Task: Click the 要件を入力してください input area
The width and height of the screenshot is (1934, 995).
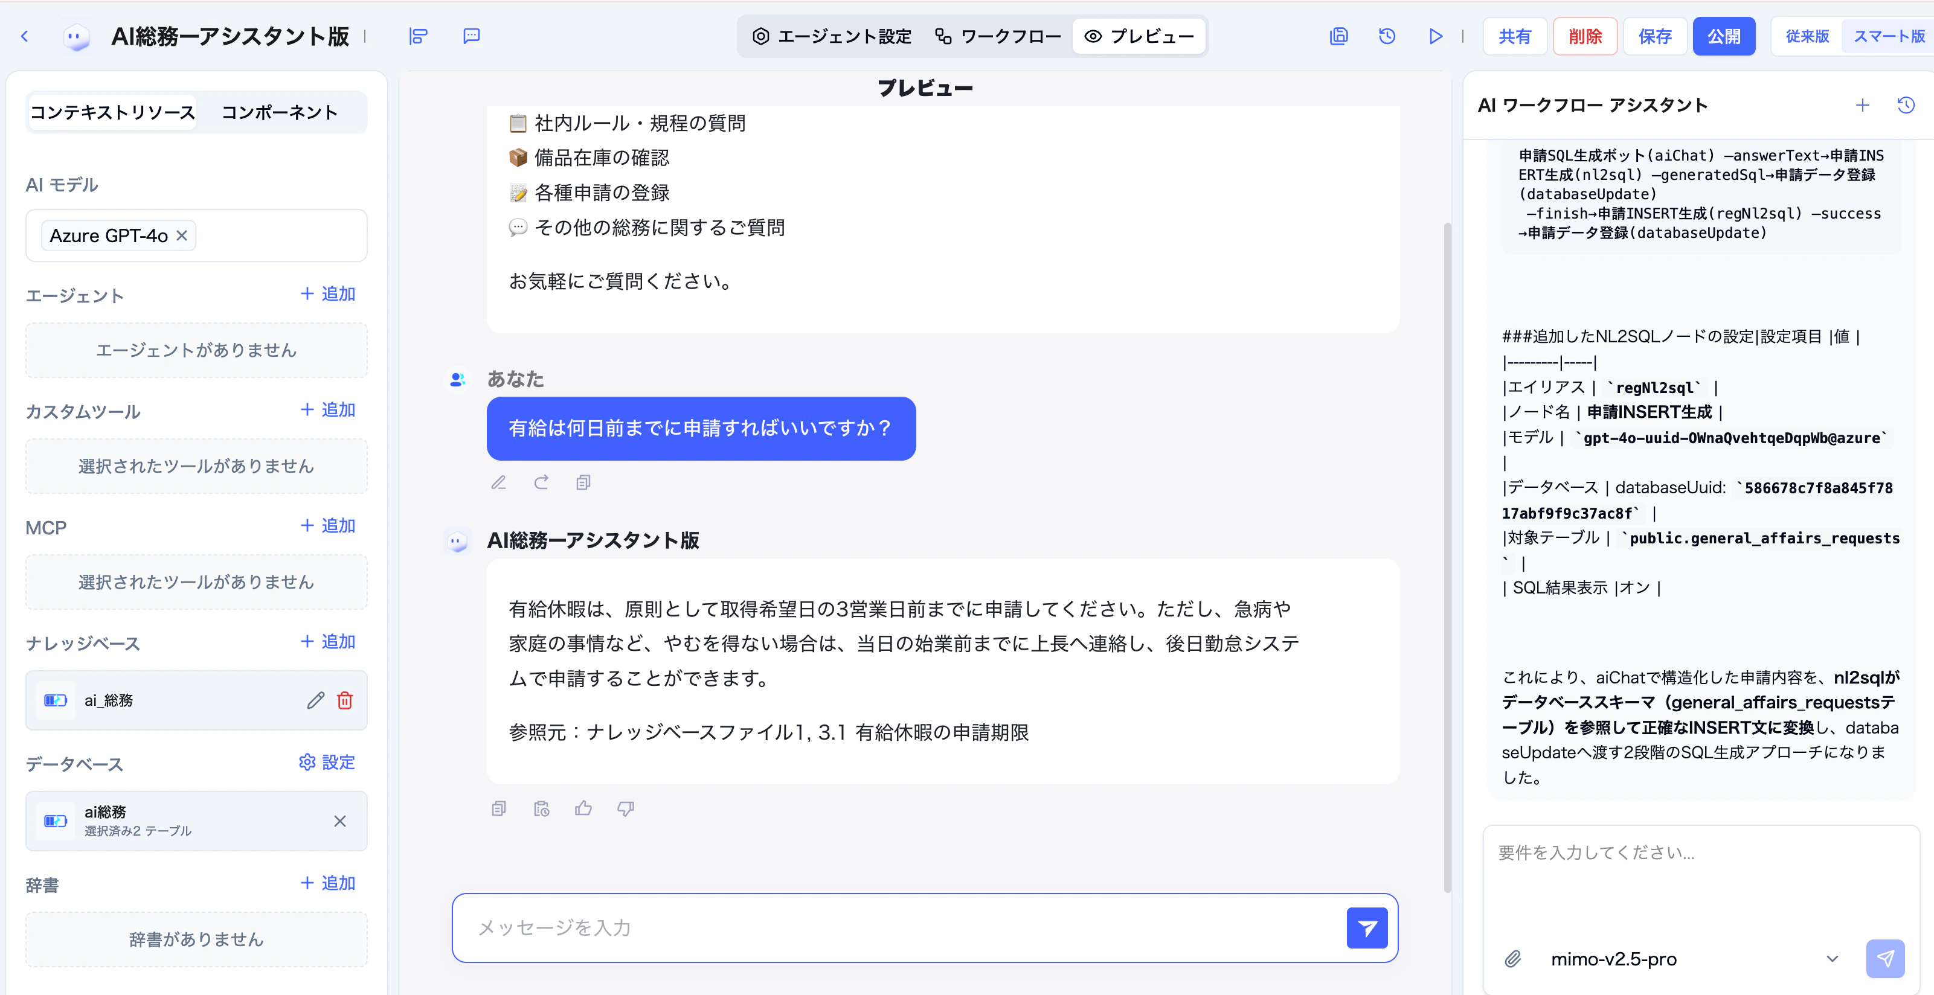Action: coord(1700,878)
